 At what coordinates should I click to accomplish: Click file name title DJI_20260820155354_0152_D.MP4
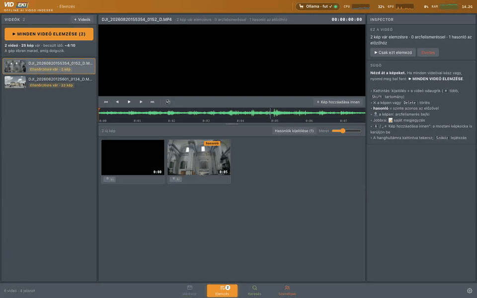(137, 19)
